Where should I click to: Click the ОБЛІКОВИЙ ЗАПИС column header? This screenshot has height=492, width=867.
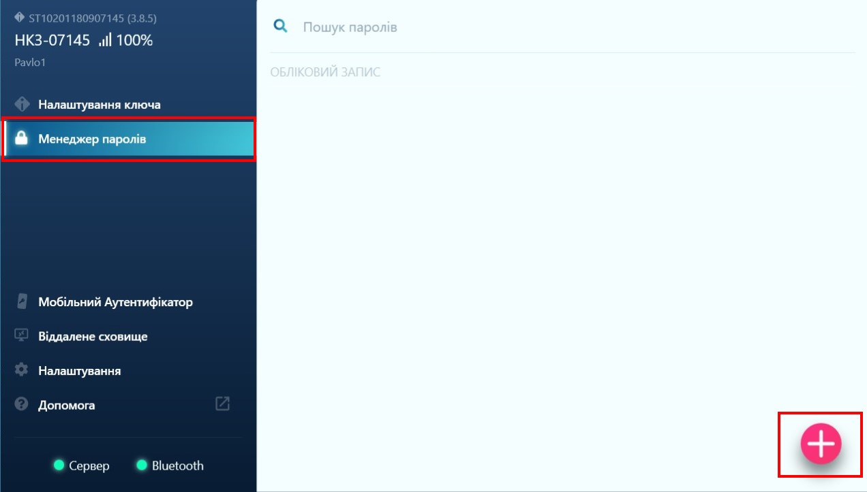[x=325, y=72]
